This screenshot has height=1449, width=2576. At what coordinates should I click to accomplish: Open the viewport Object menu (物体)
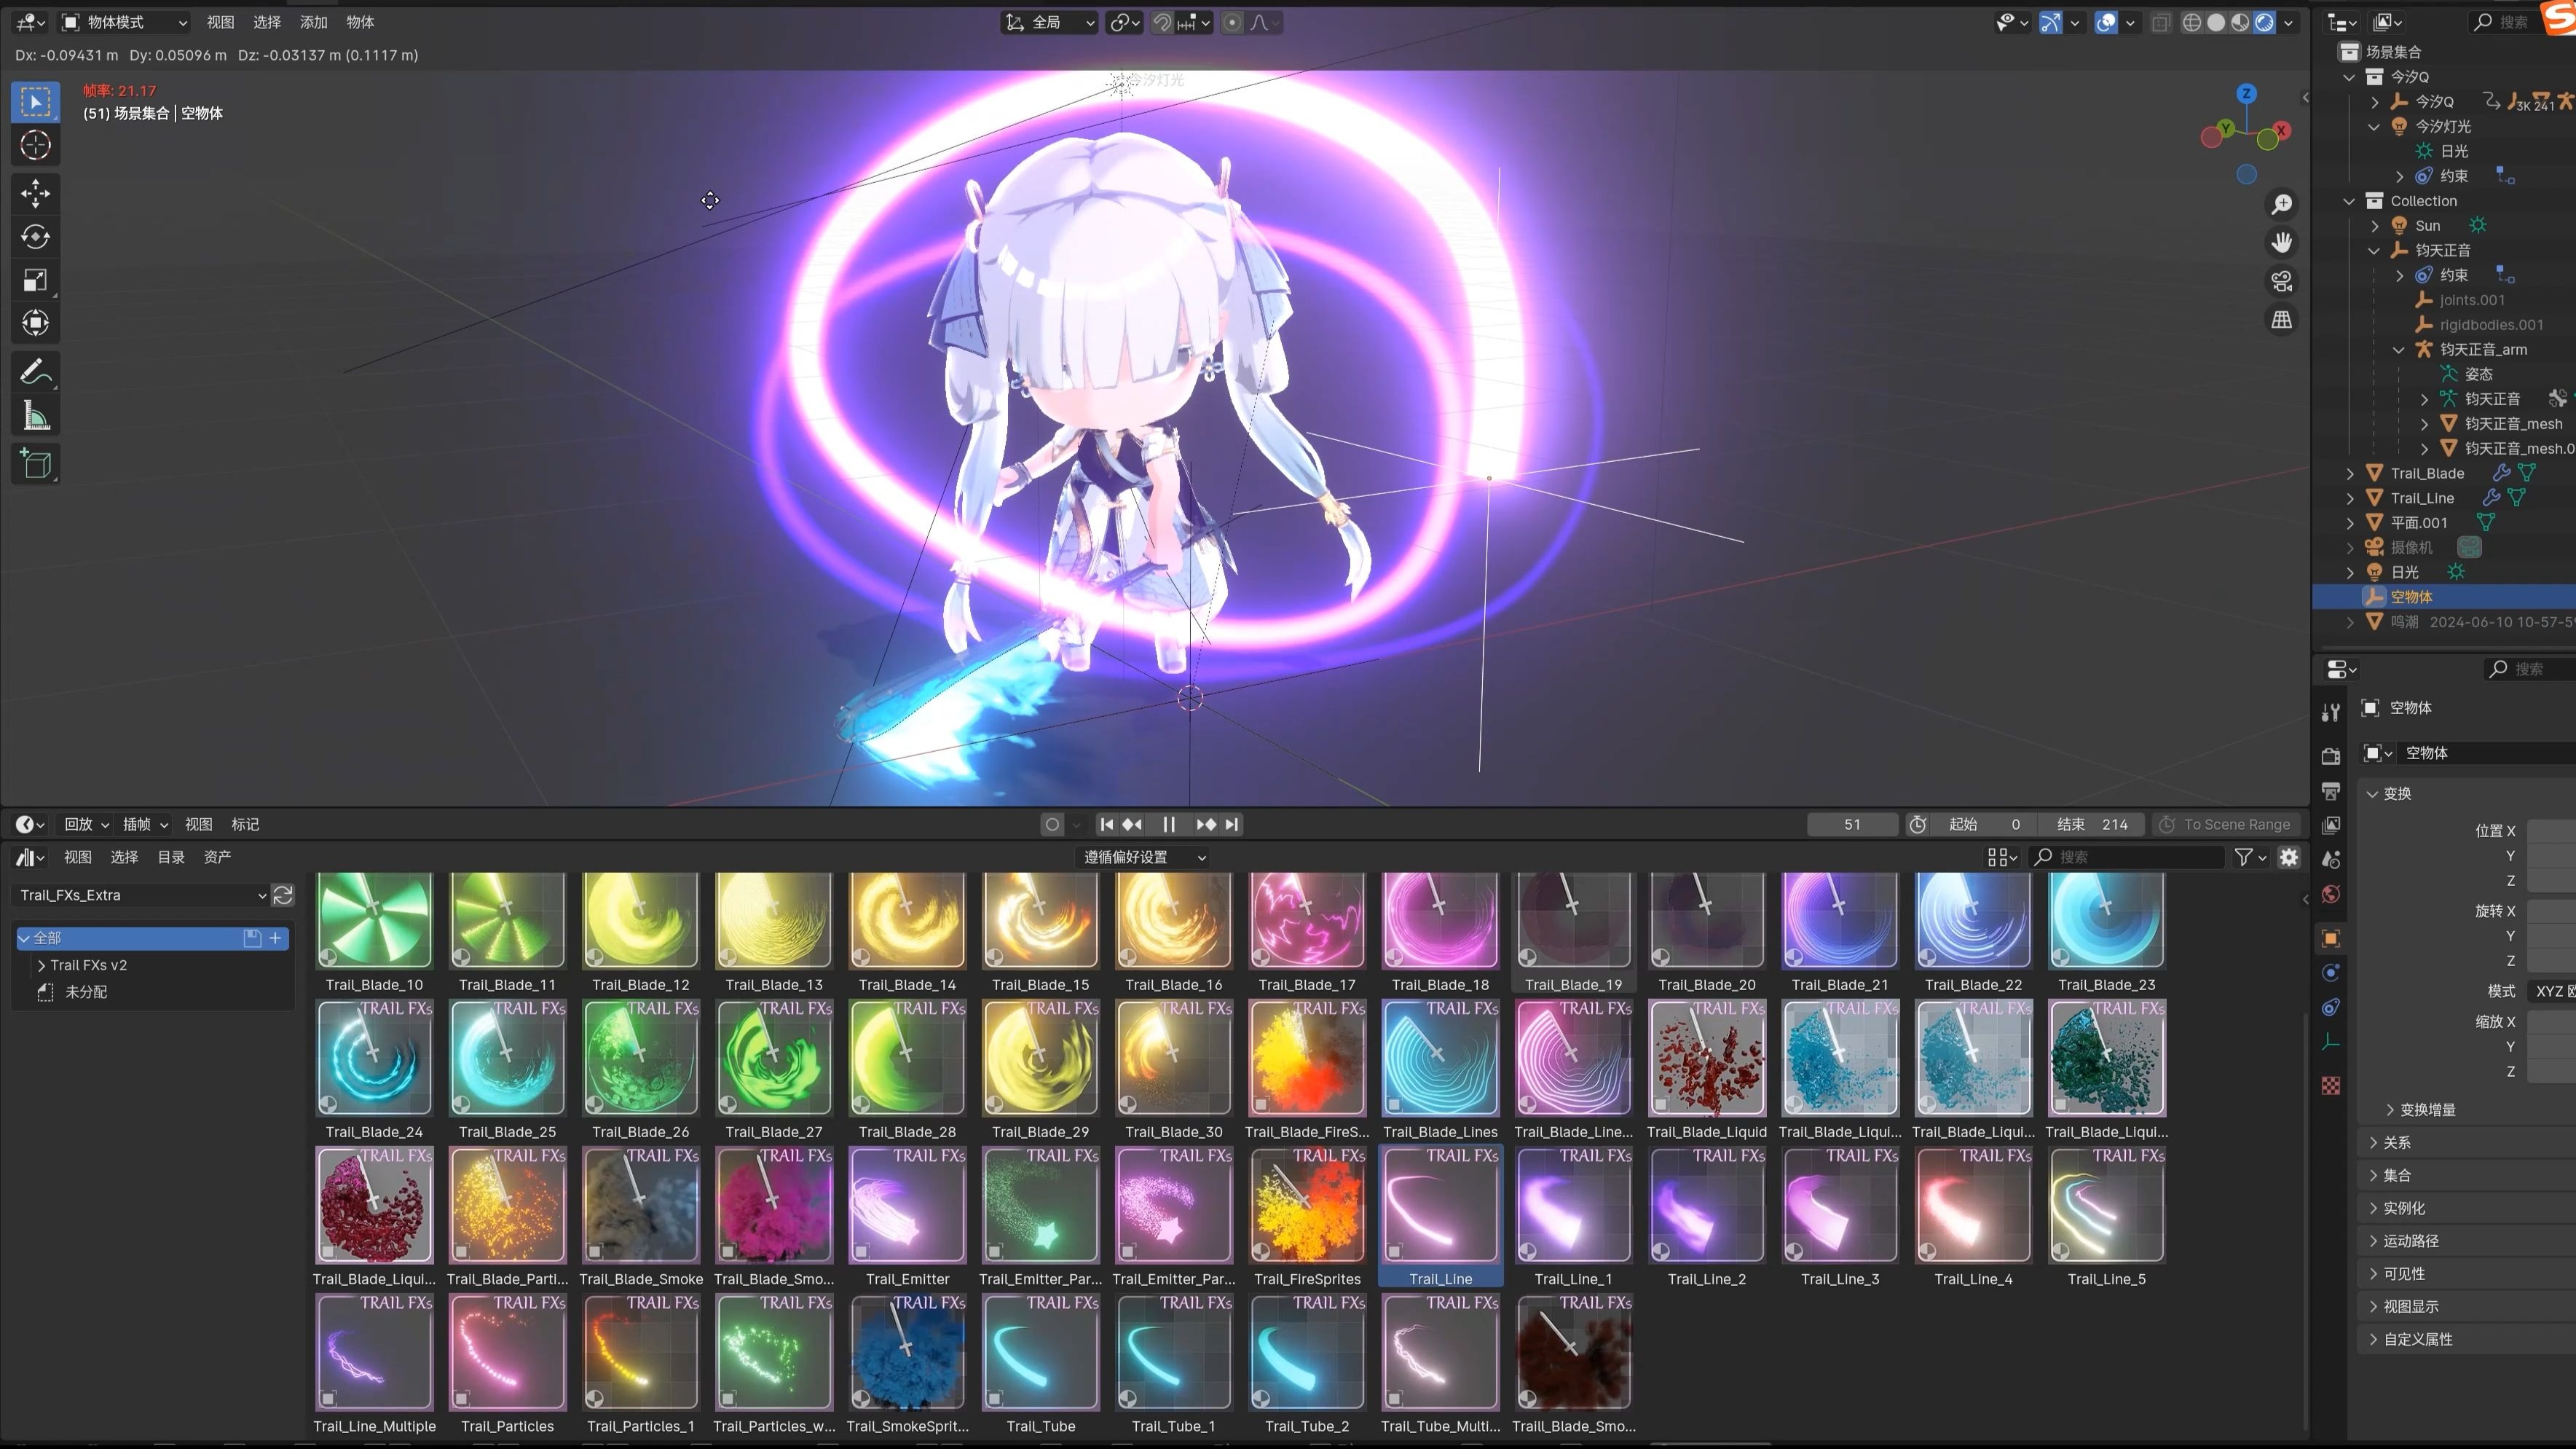pos(360,22)
